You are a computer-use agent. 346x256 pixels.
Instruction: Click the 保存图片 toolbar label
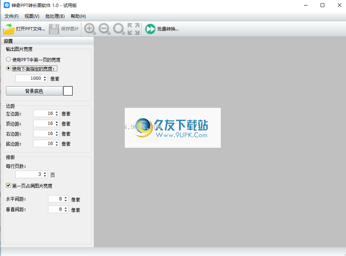70,29
